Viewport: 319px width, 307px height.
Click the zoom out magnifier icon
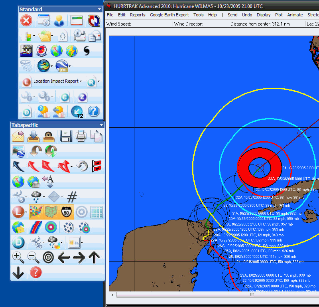click(33, 257)
